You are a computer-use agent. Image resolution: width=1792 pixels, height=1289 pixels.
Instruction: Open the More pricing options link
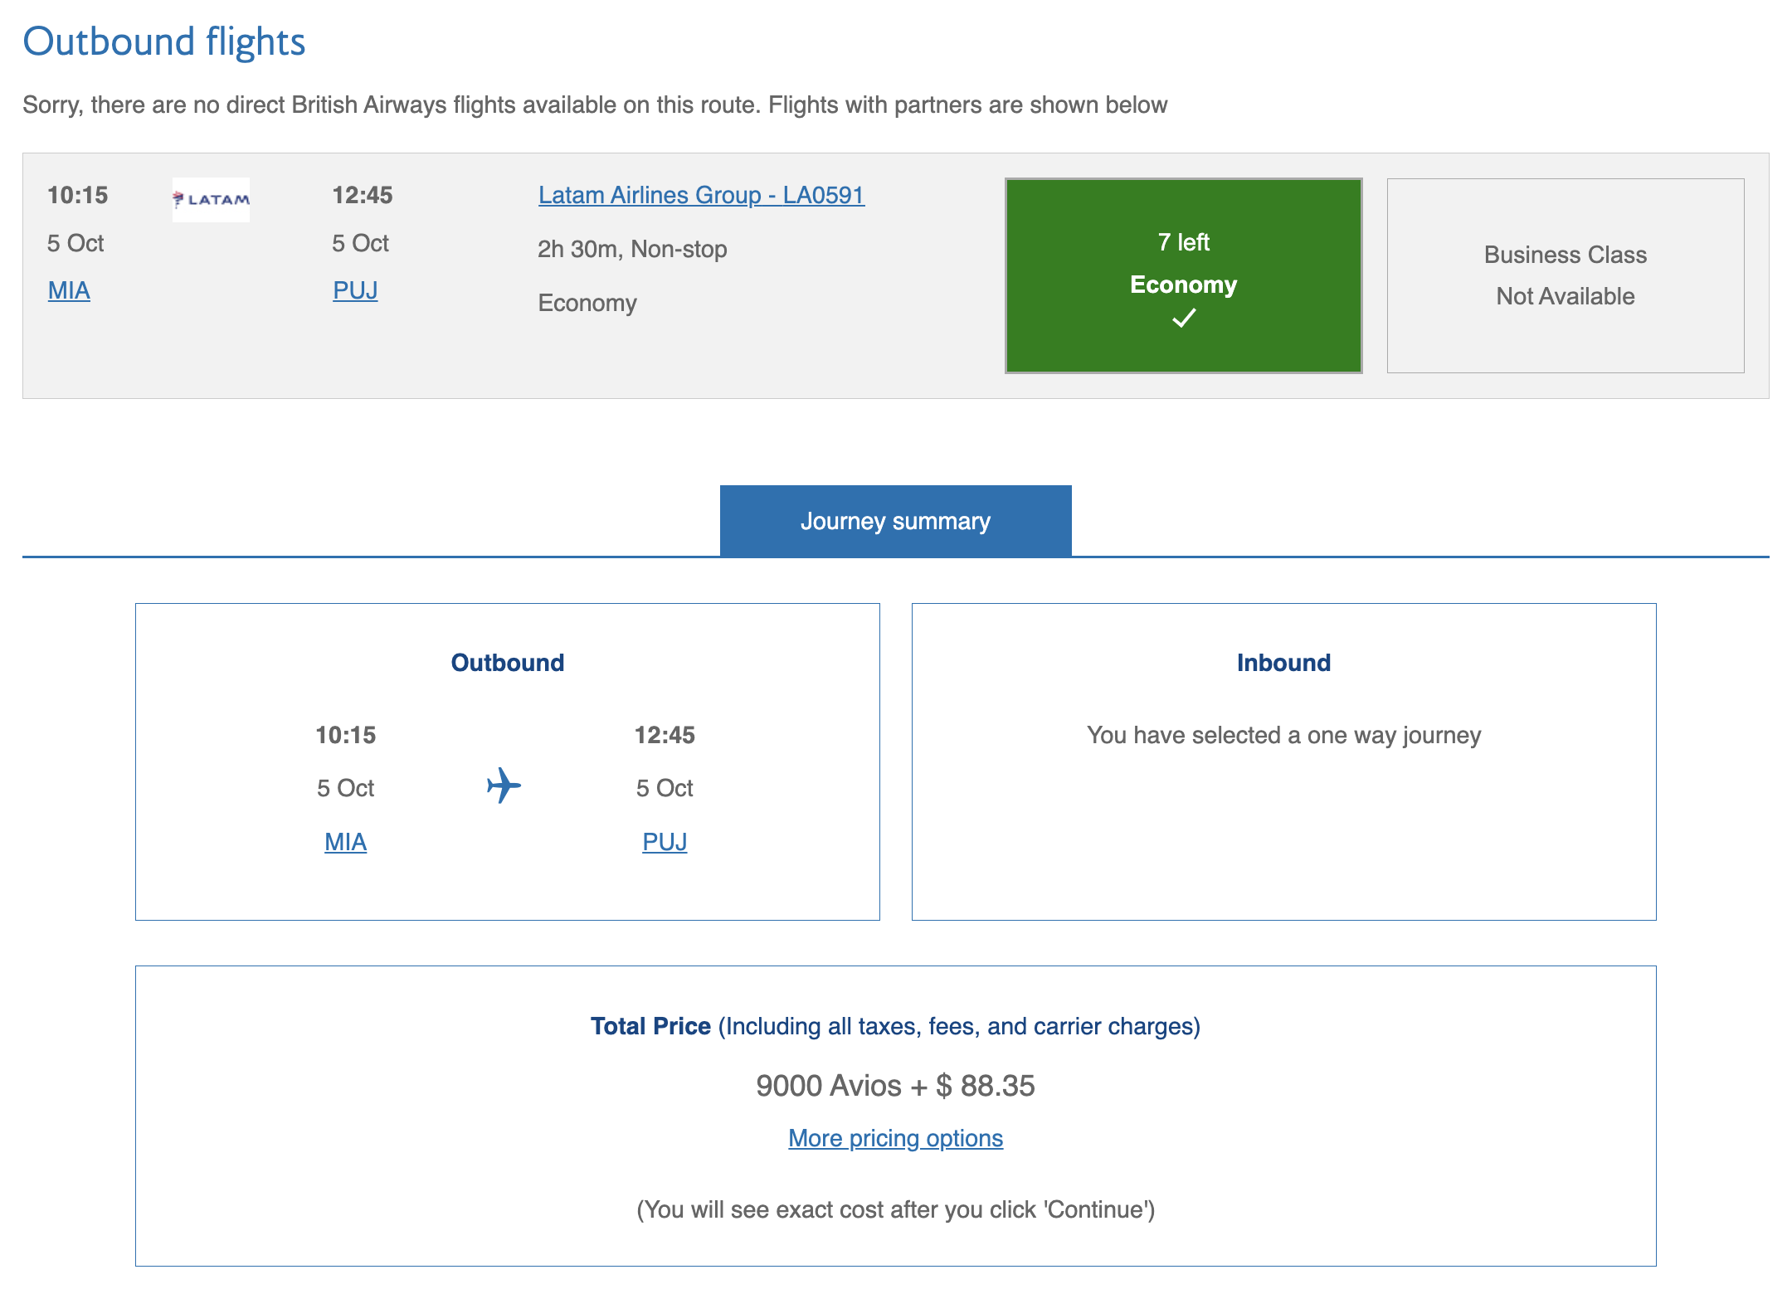[x=896, y=1138]
